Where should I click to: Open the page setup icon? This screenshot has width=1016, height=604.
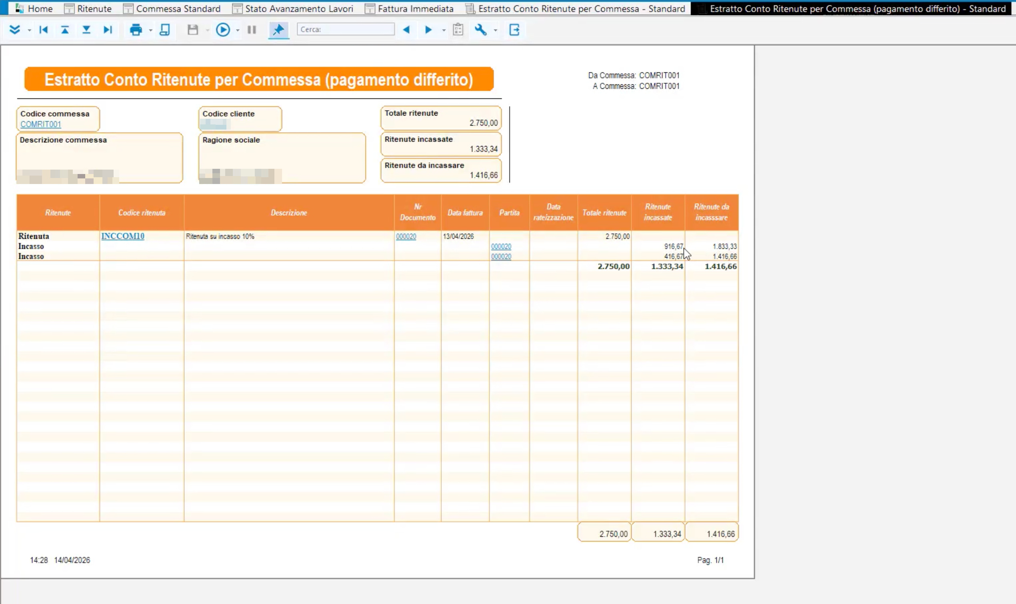[x=165, y=30]
